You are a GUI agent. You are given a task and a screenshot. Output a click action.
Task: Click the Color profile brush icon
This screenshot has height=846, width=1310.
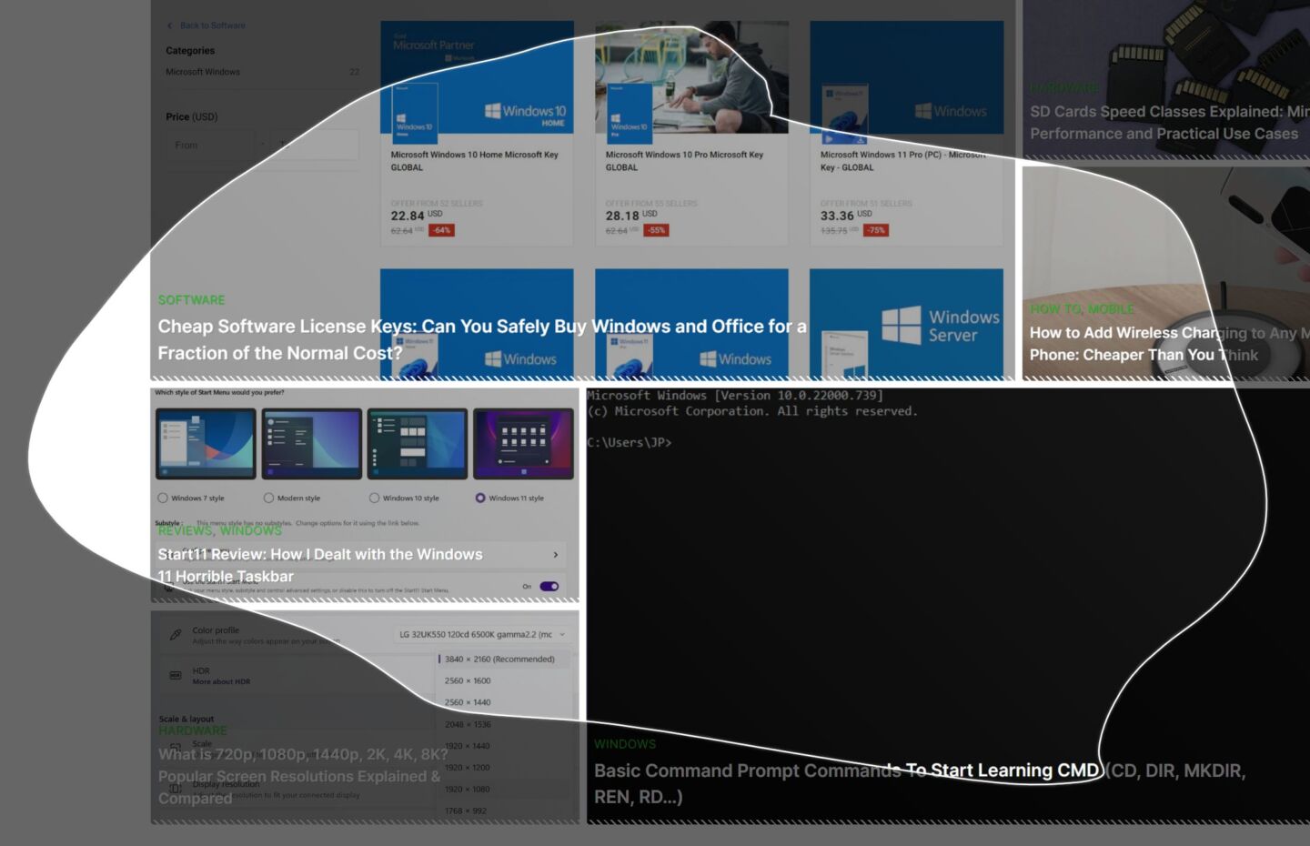point(176,633)
